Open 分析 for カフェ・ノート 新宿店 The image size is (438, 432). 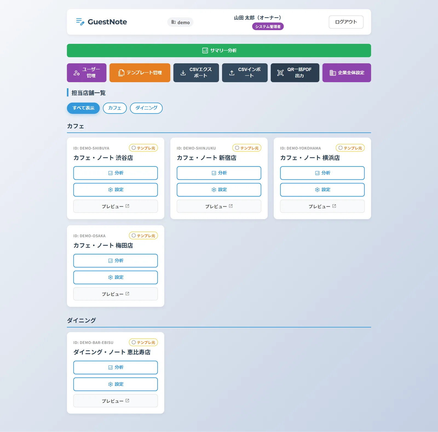(x=219, y=173)
